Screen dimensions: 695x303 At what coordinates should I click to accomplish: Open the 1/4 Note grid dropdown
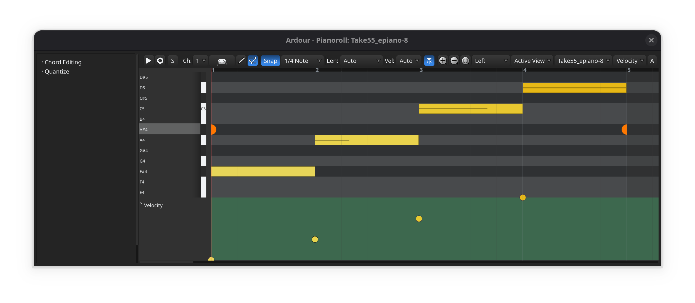click(x=303, y=61)
